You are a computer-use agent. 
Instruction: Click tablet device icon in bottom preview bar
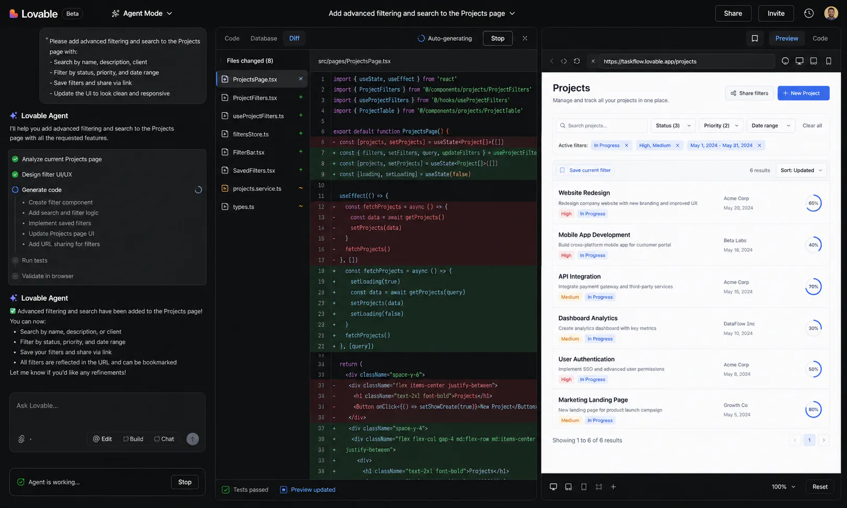[x=568, y=487]
